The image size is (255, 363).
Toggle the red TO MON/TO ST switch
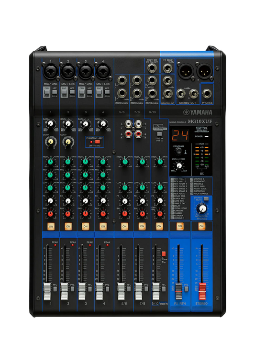[164, 254]
